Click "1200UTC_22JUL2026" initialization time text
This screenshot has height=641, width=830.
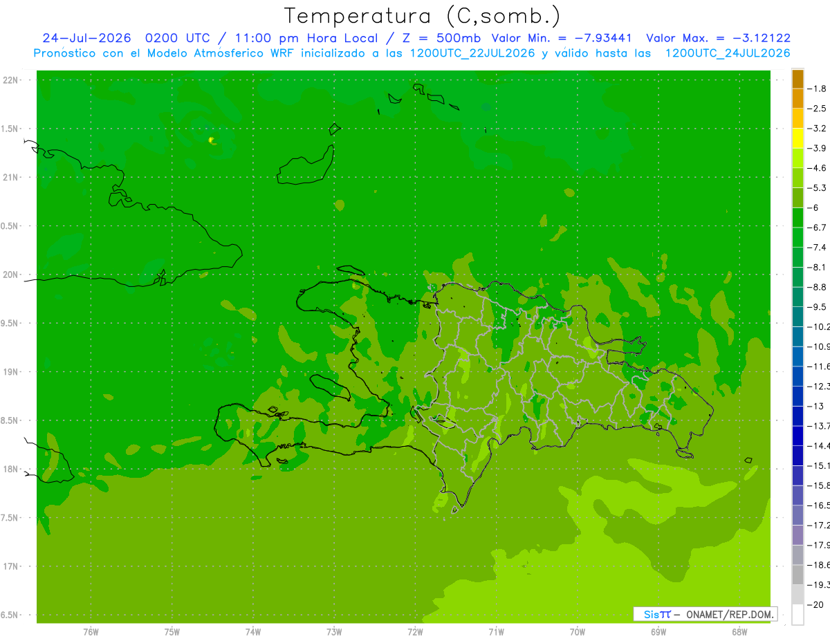tap(472, 53)
